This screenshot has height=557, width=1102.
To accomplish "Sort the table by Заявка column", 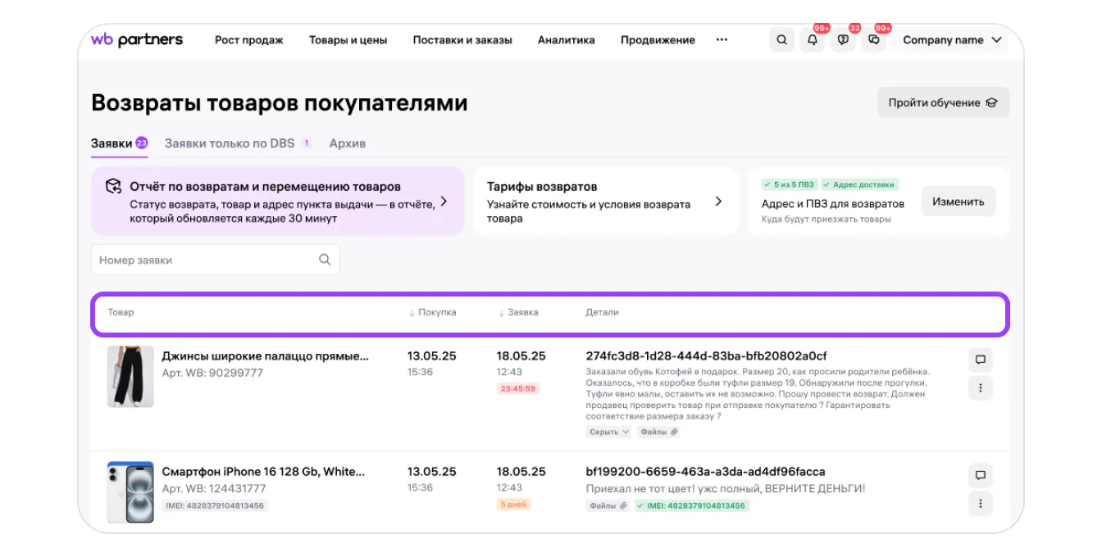I will (x=518, y=312).
